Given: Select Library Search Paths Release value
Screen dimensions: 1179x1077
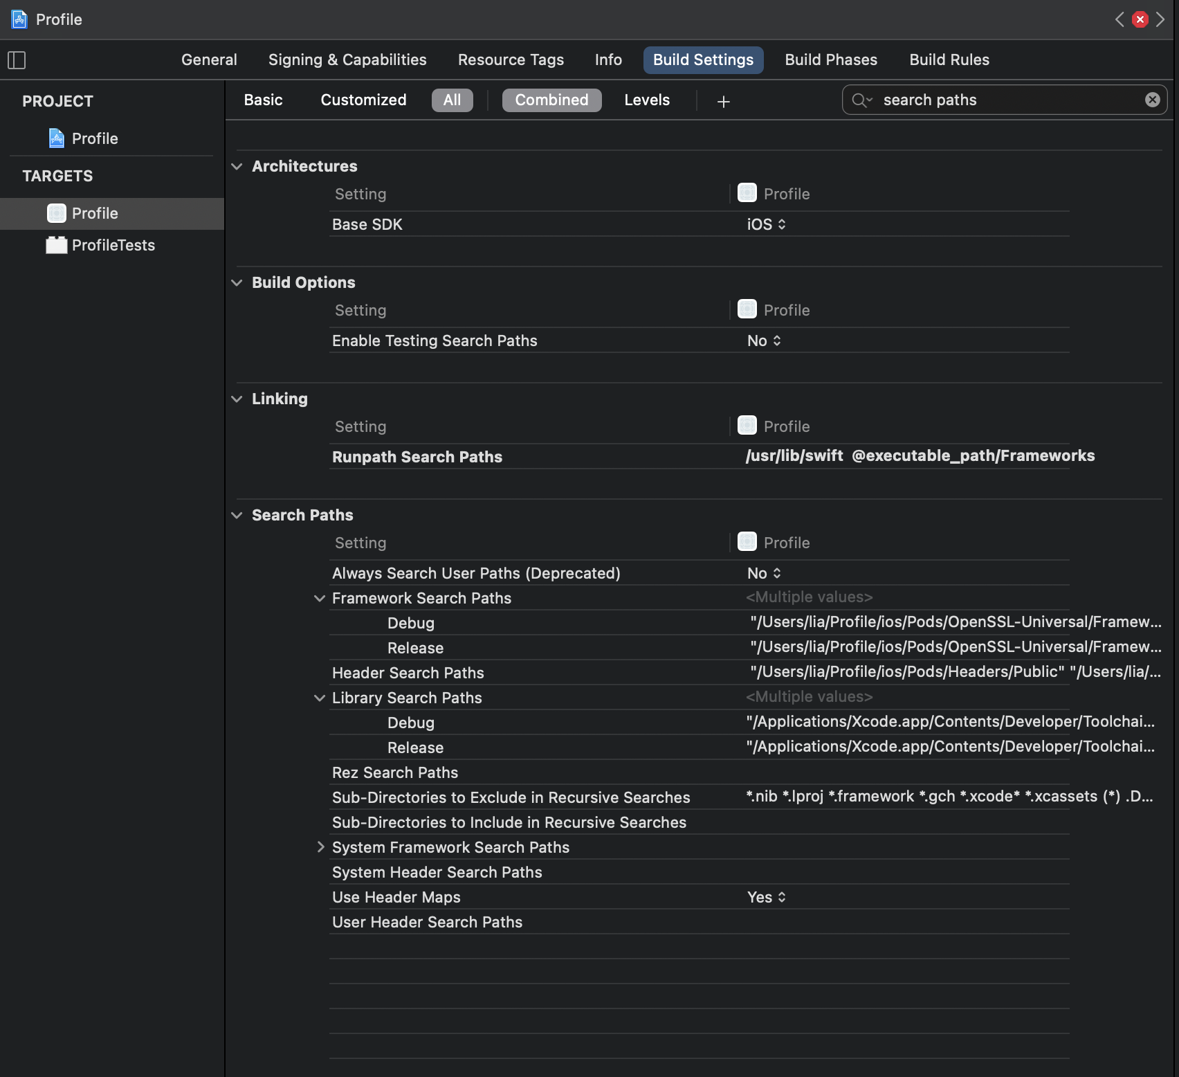Looking at the screenshot, I should tap(950, 746).
